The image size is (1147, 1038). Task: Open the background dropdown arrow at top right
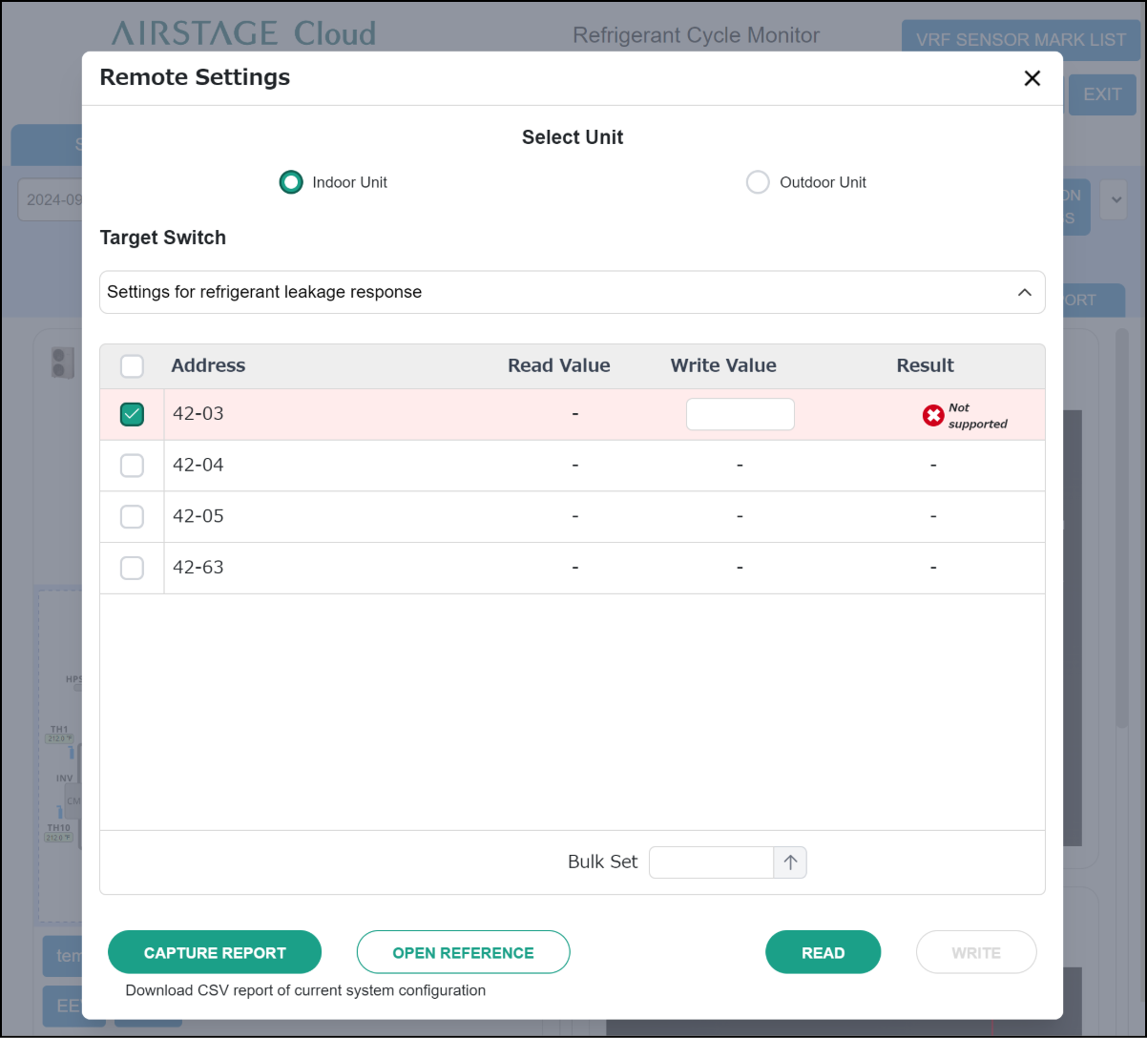[x=1113, y=201]
